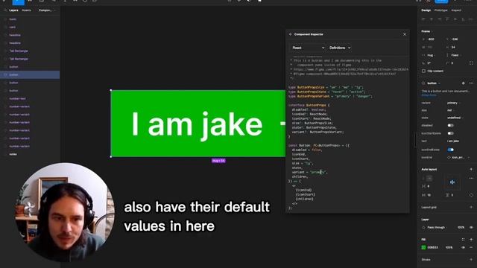
Task: Open the React framework dropdown
Action: [308, 48]
